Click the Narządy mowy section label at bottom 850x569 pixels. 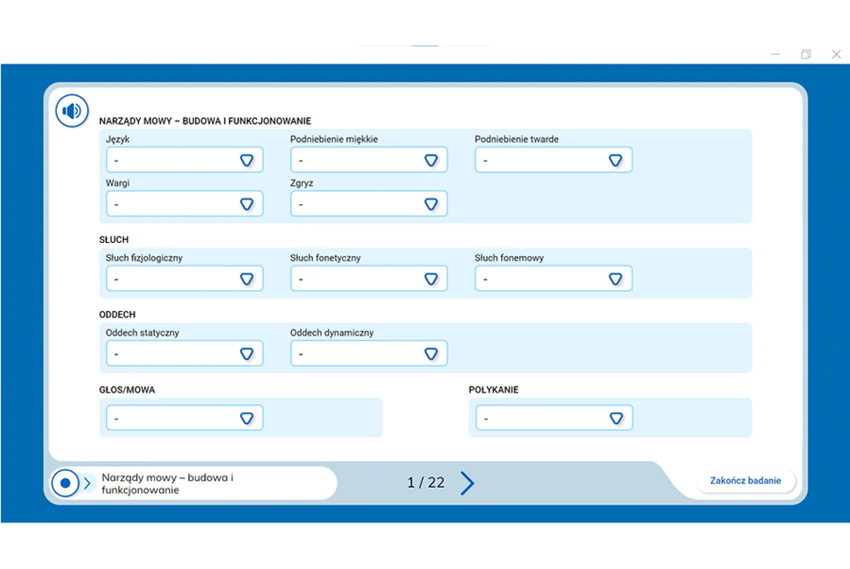pyautogui.click(x=167, y=484)
